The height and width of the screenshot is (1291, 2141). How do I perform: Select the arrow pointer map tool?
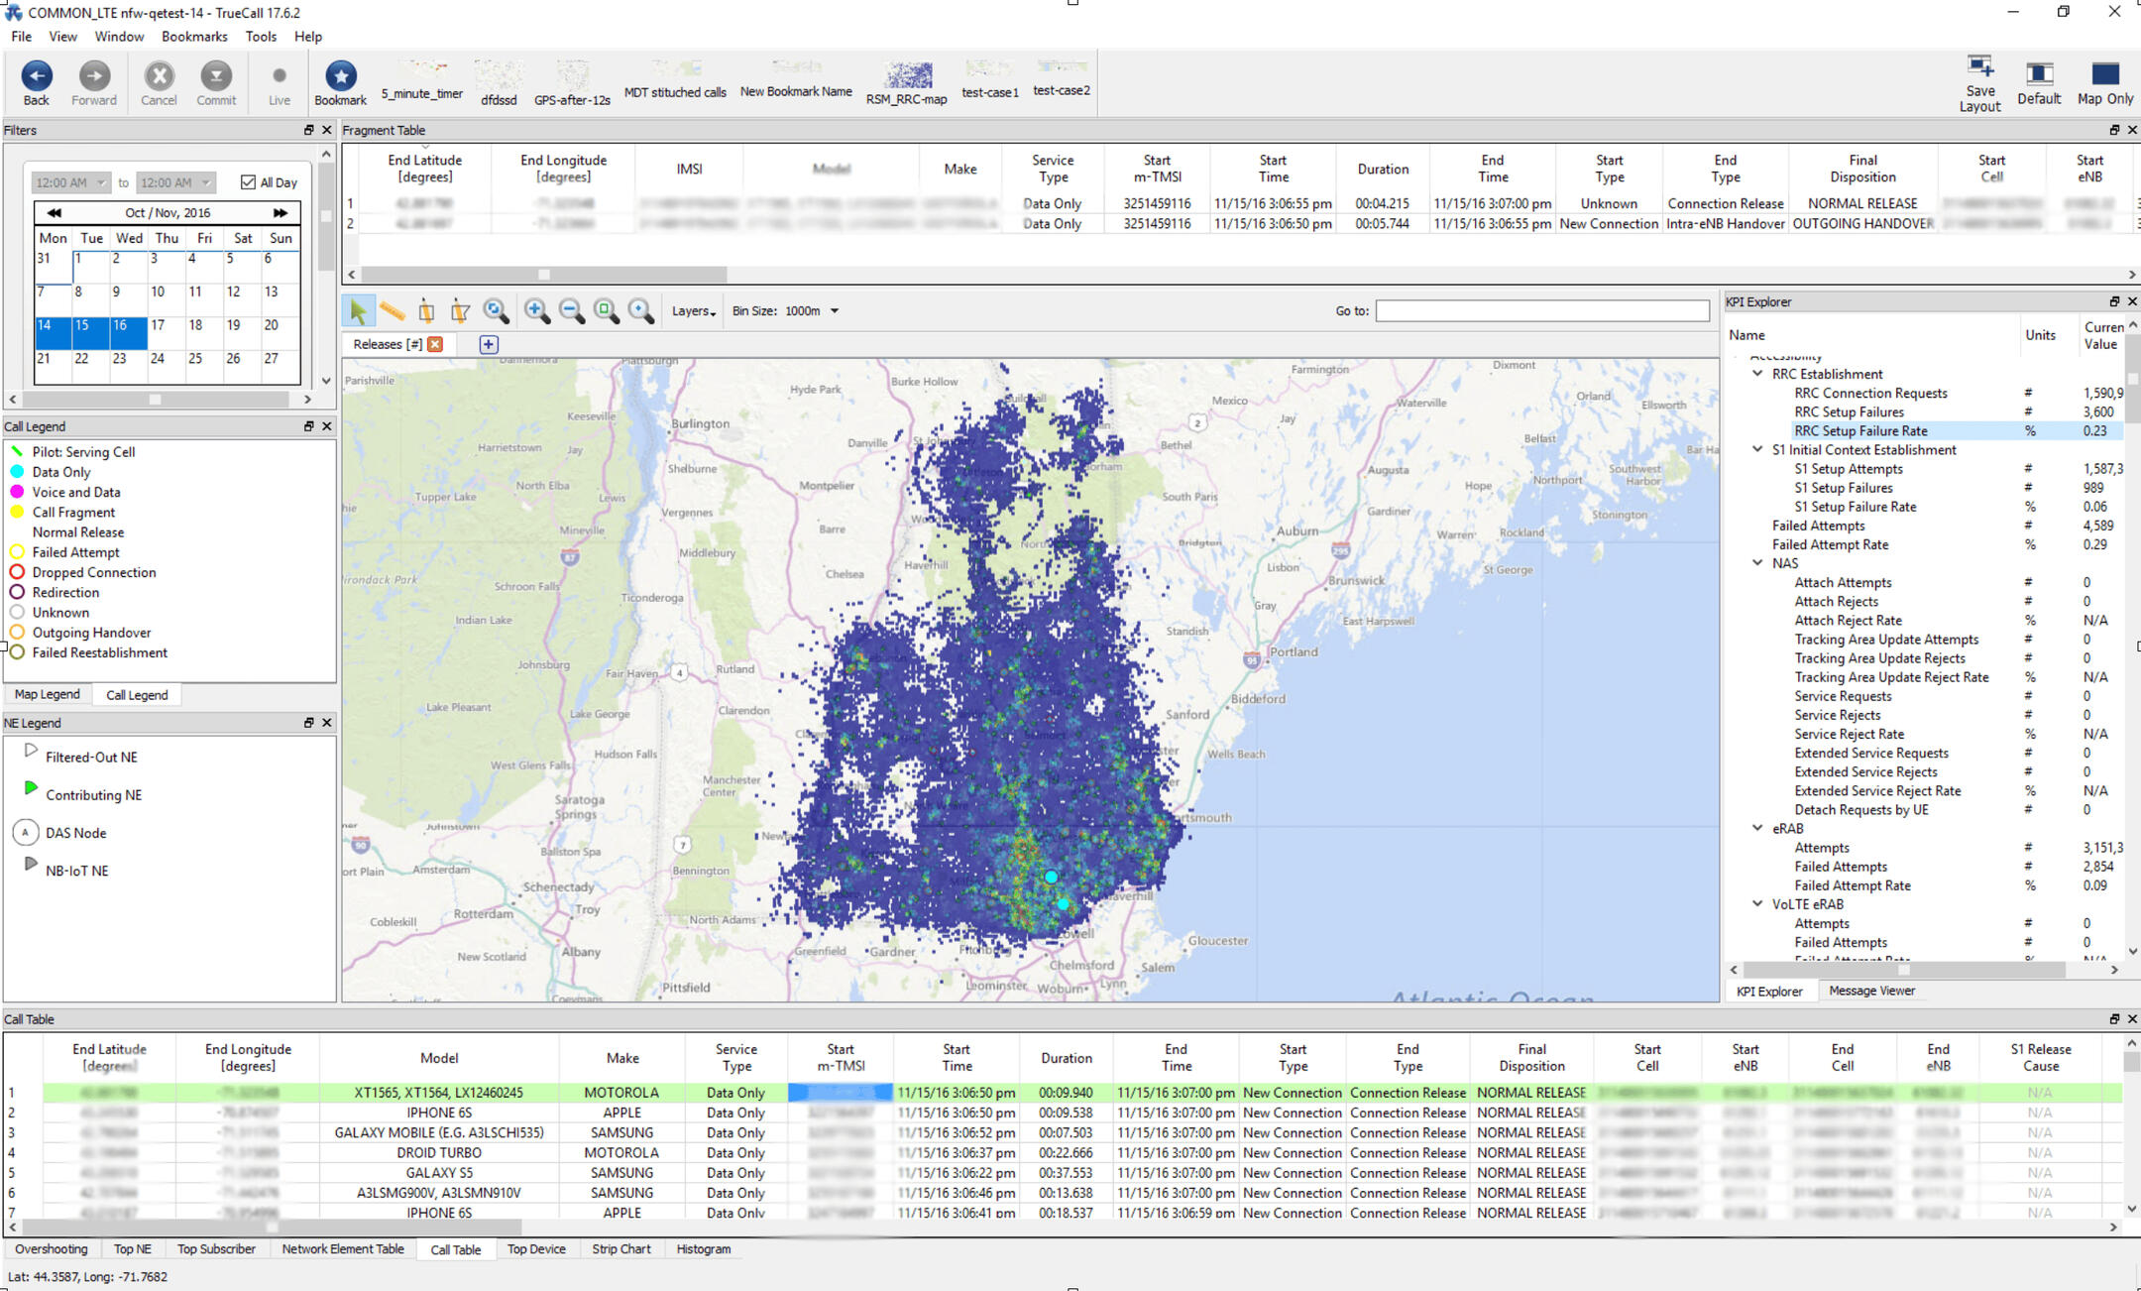coord(358,311)
